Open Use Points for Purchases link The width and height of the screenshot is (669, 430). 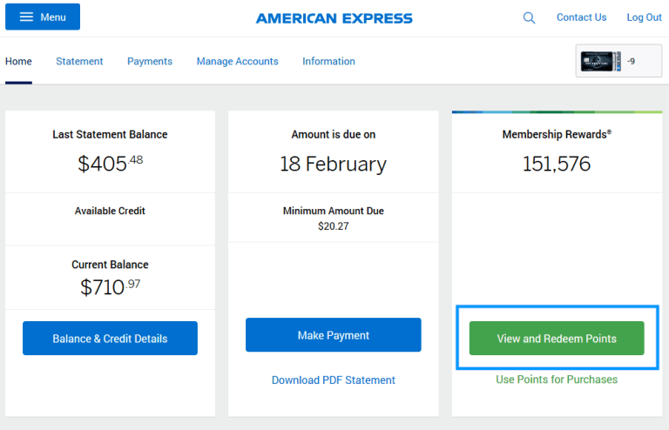pyautogui.click(x=557, y=380)
